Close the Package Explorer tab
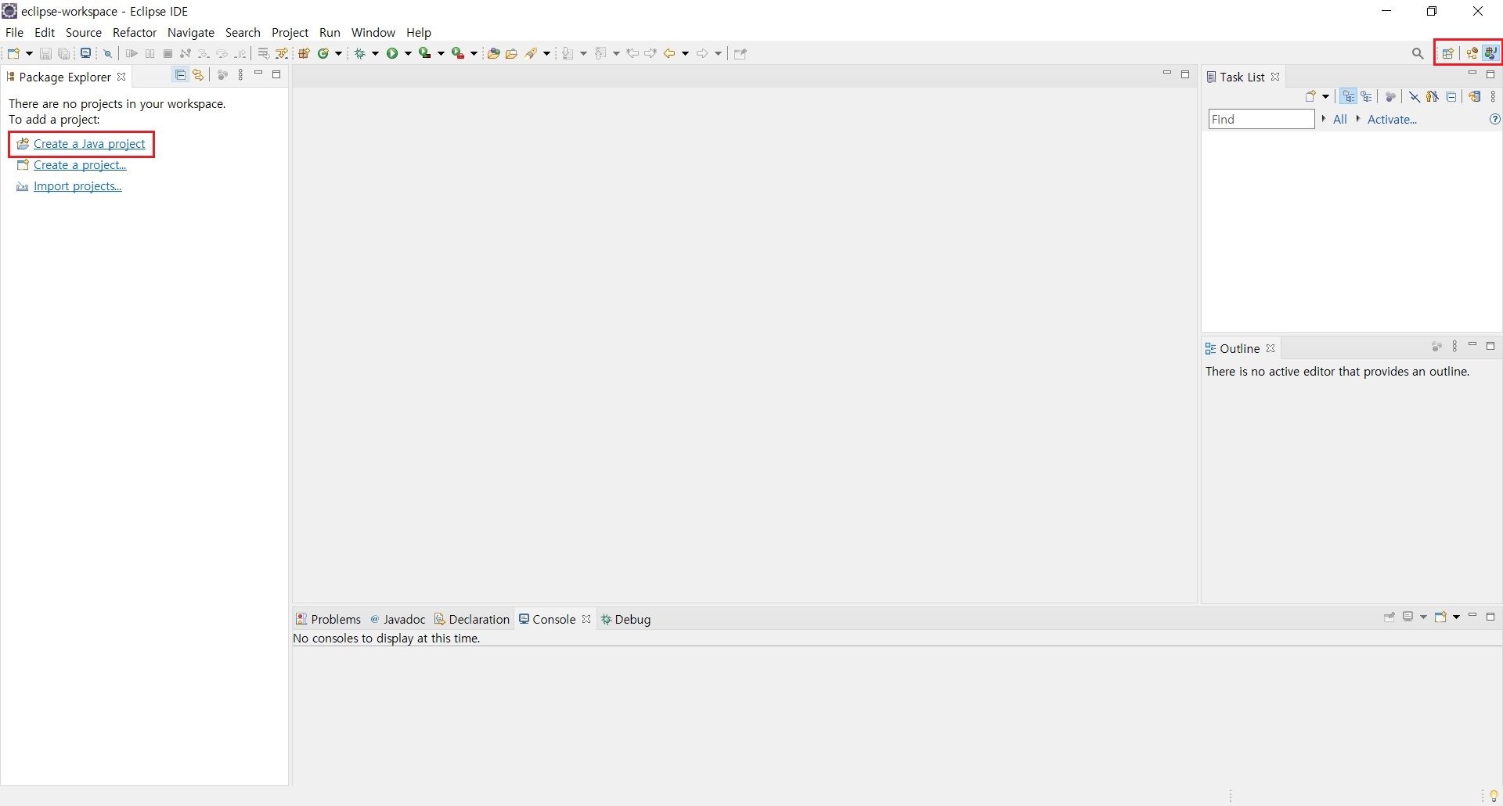1503x806 pixels. [x=121, y=77]
